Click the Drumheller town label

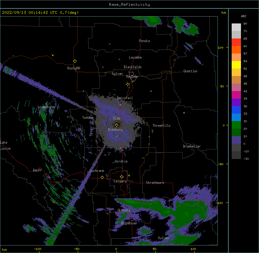tap(192, 146)
